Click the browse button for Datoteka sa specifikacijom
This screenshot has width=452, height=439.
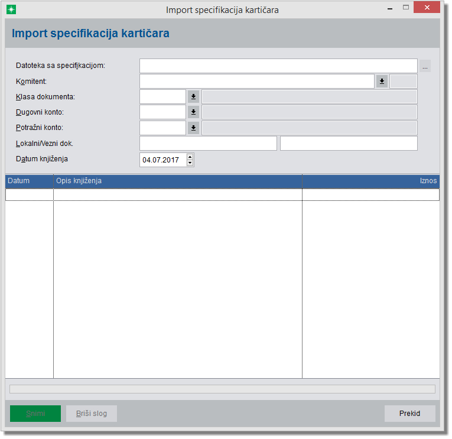click(x=425, y=66)
